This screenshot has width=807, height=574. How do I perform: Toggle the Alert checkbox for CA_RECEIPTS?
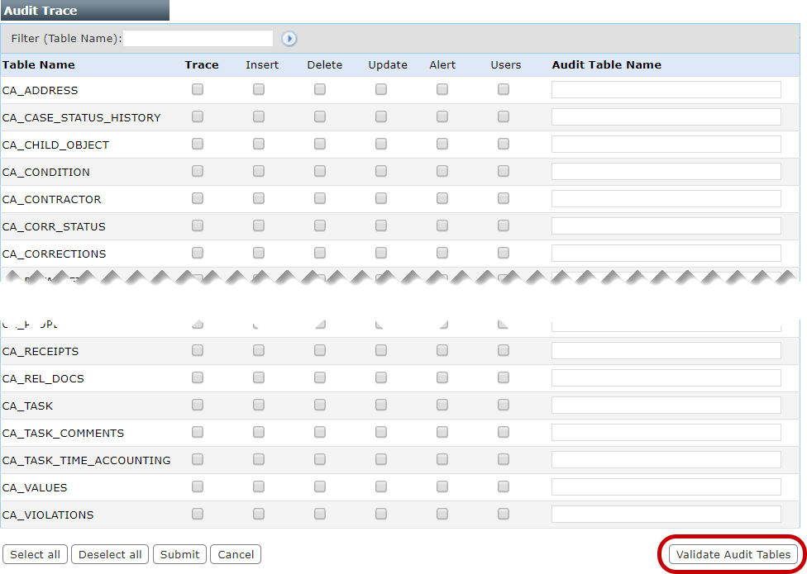pos(442,349)
